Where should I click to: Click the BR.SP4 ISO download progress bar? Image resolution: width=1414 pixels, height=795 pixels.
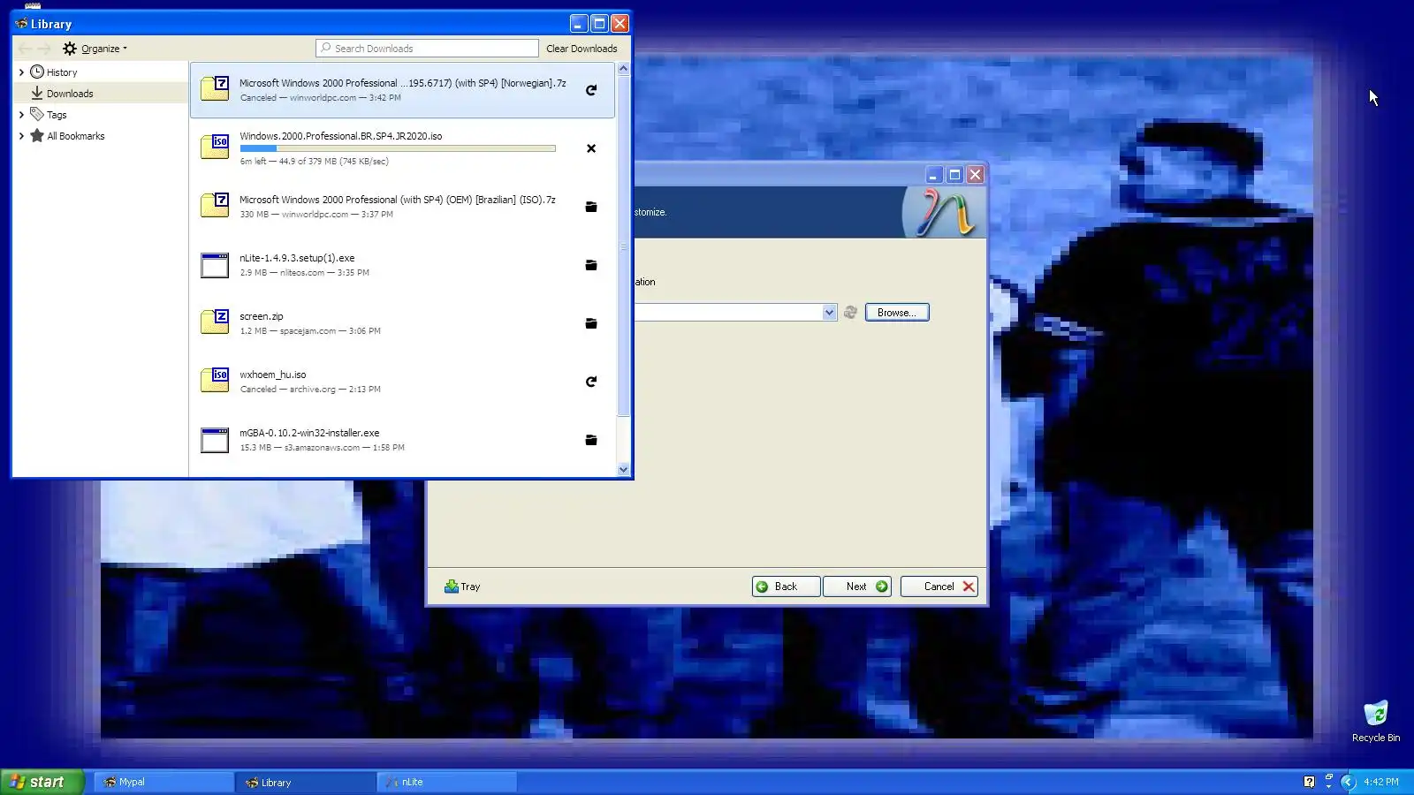point(398,148)
